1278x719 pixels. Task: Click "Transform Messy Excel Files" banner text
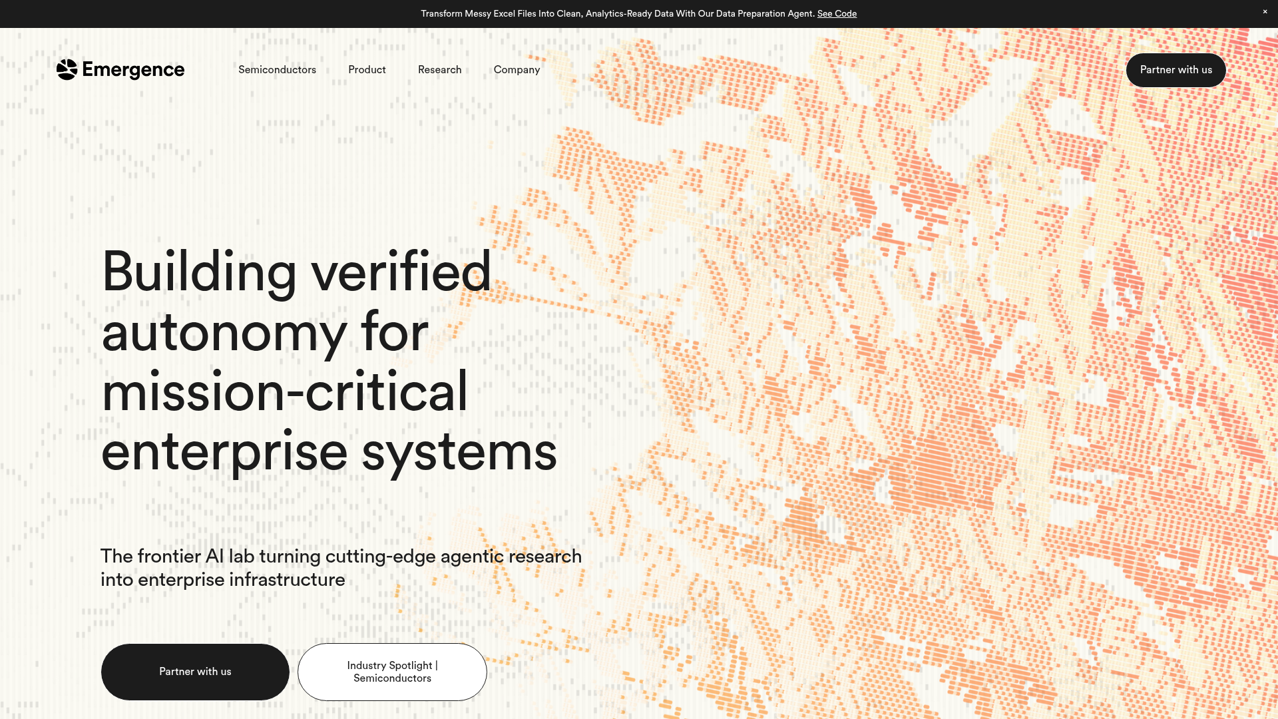click(x=478, y=13)
